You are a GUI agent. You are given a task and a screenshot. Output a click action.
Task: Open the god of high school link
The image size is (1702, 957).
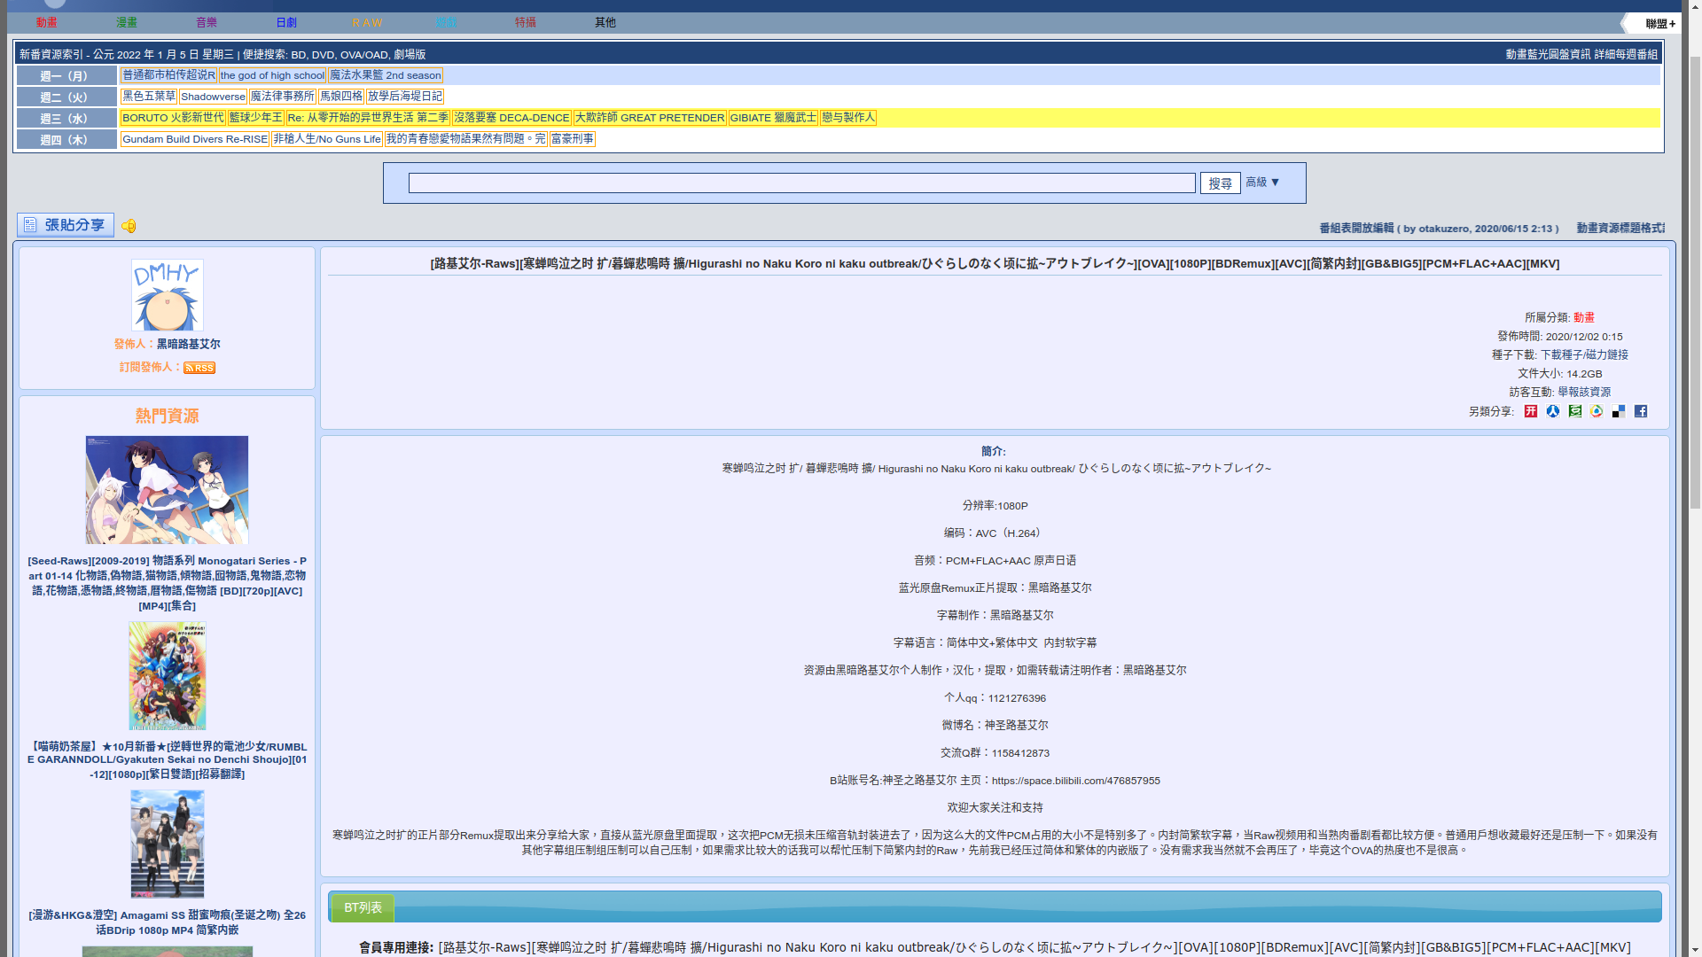click(272, 76)
